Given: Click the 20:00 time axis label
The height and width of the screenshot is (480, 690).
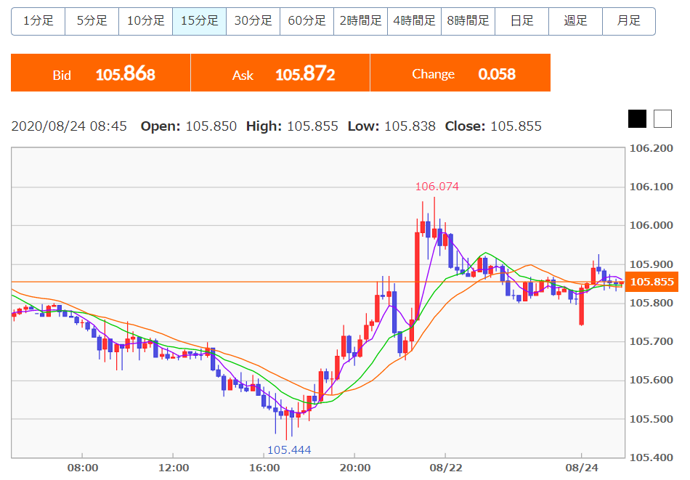Looking at the screenshot, I should (x=354, y=468).
